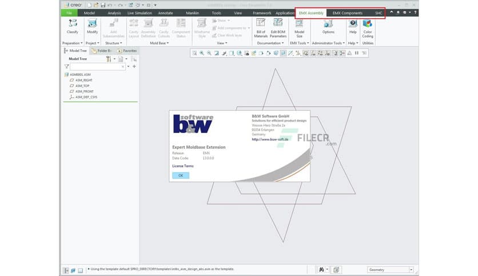Expand the Documentation group dropdown
The height and width of the screenshot is (276, 478).
pos(270,43)
